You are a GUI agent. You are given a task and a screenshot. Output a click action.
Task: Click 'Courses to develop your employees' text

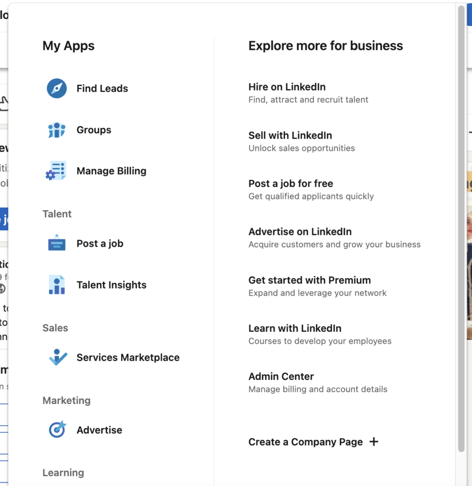point(320,341)
